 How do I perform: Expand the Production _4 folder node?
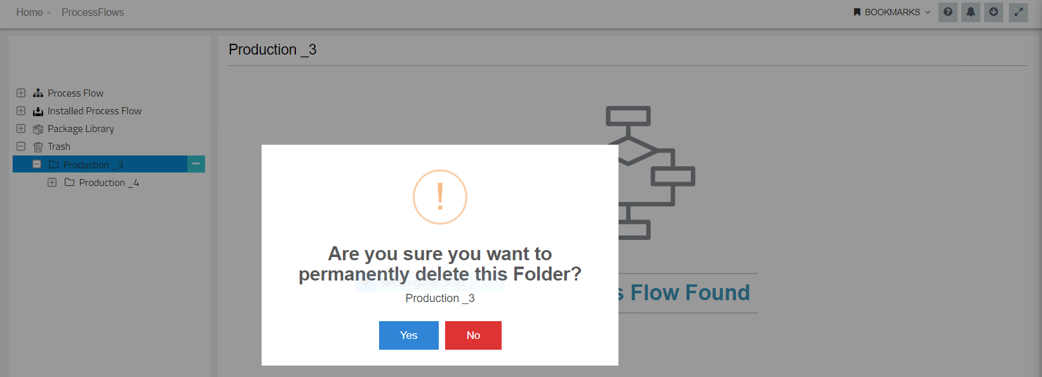52,182
